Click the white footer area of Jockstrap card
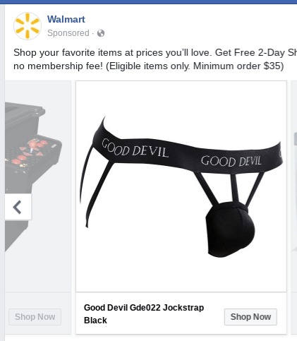 [x=181, y=313]
